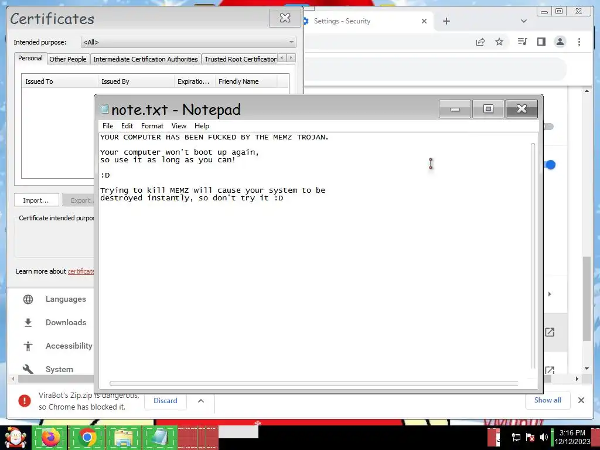Expand download options chevron next to Discard
Viewport: 600px width, 450px height.
click(201, 401)
